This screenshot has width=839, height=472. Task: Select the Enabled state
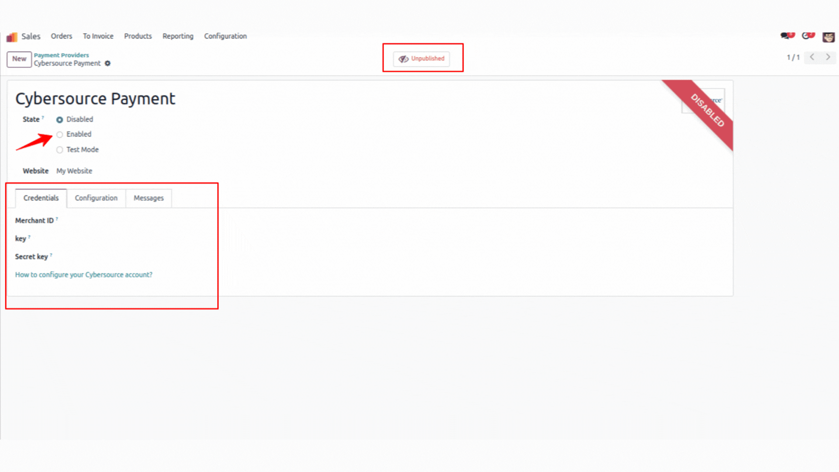60,135
